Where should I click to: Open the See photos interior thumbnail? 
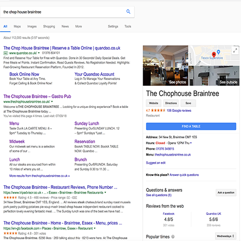point(165,66)
